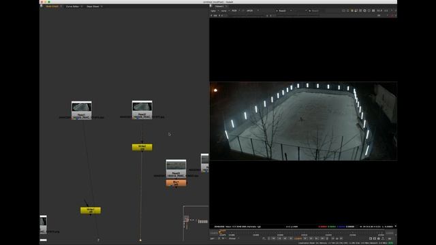Open the 'none' alpha channel dropdown
436x245 pixels.
tap(225, 11)
